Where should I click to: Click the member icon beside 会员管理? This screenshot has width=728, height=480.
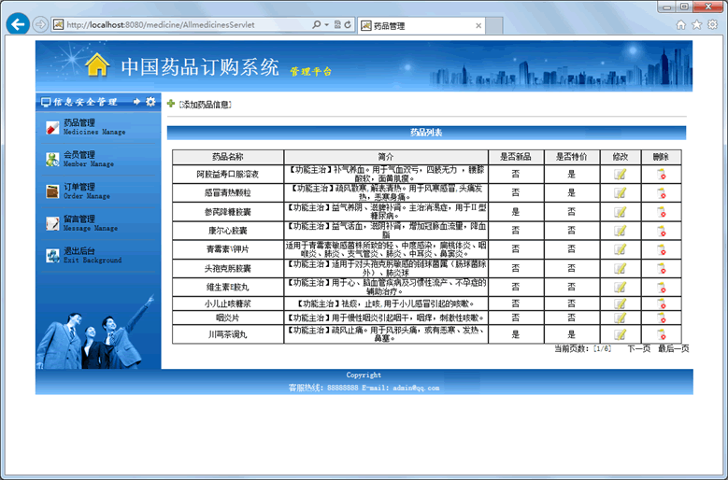point(52,159)
